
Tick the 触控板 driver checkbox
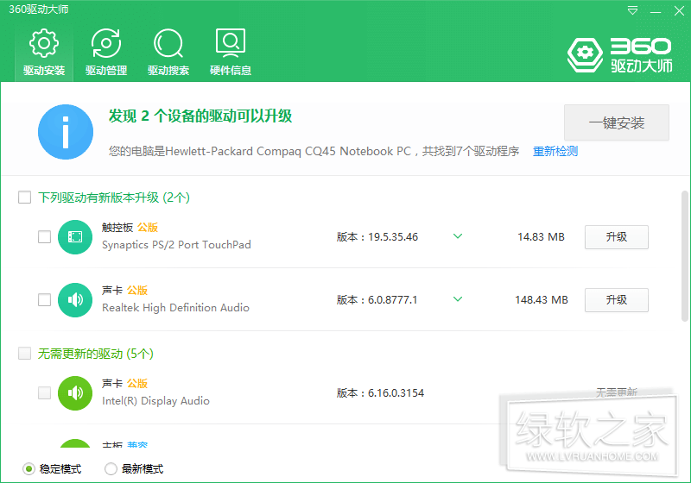pyautogui.click(x=44, y=237)
